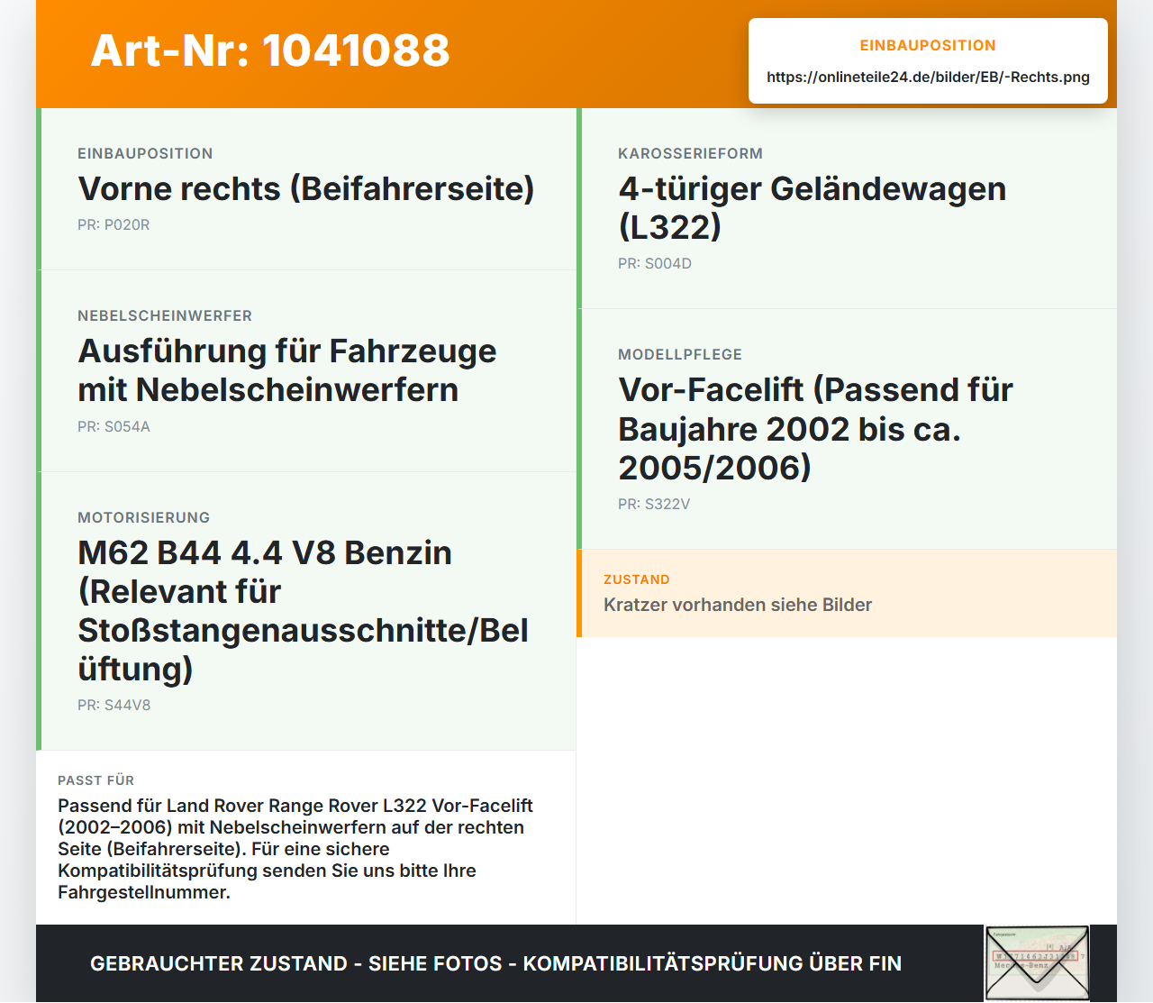Click PR code S054A
Screen dimensions: 1153x1003
[x=113, y=427]
